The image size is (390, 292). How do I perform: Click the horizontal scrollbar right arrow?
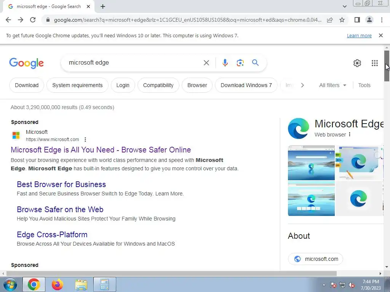(380, 273)
